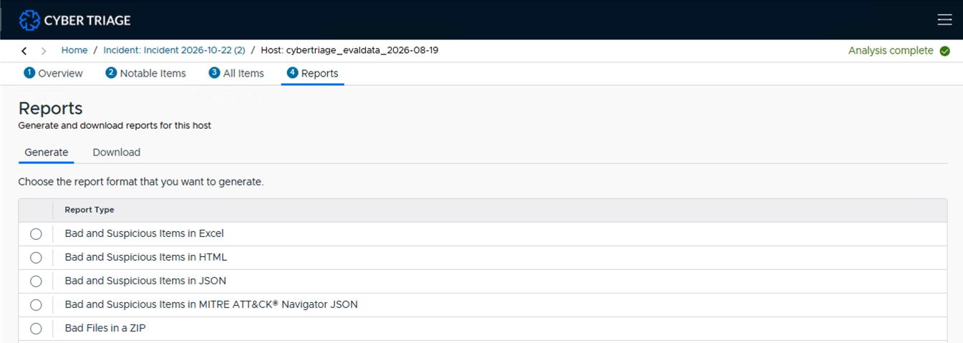Click 'Choose the report format' instruction text
The image size is (963, 343).
tap(141, 182)
